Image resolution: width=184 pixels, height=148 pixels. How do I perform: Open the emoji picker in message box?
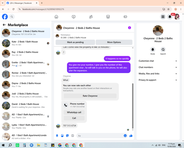click(125, 136)
